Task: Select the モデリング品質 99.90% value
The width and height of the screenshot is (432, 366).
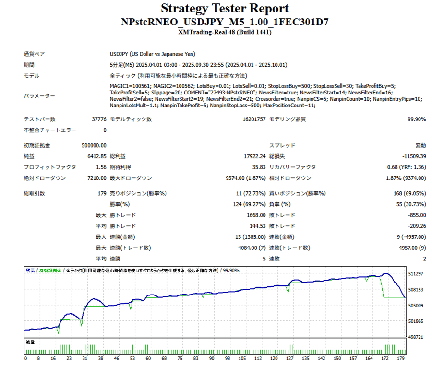Action: (415, 119)
